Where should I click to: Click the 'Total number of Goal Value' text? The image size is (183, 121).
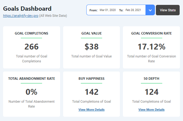91,56
